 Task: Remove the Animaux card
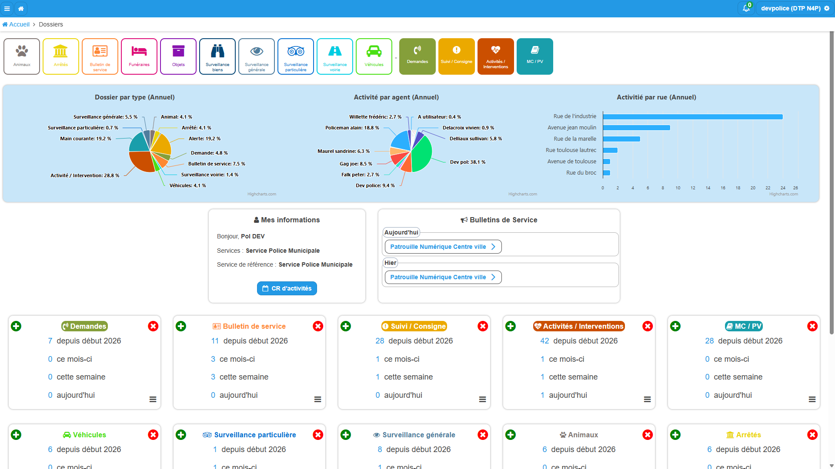(x=648, y=435)
